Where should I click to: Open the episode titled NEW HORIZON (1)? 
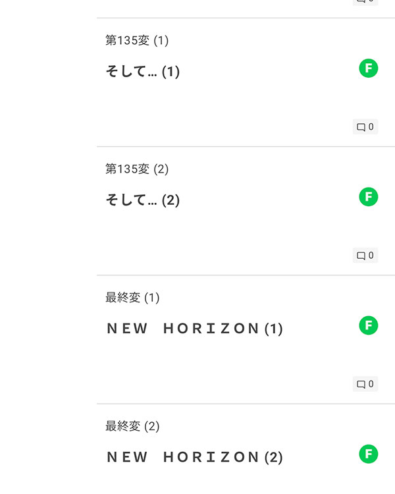pyautogui.click(x=194, y=329)
